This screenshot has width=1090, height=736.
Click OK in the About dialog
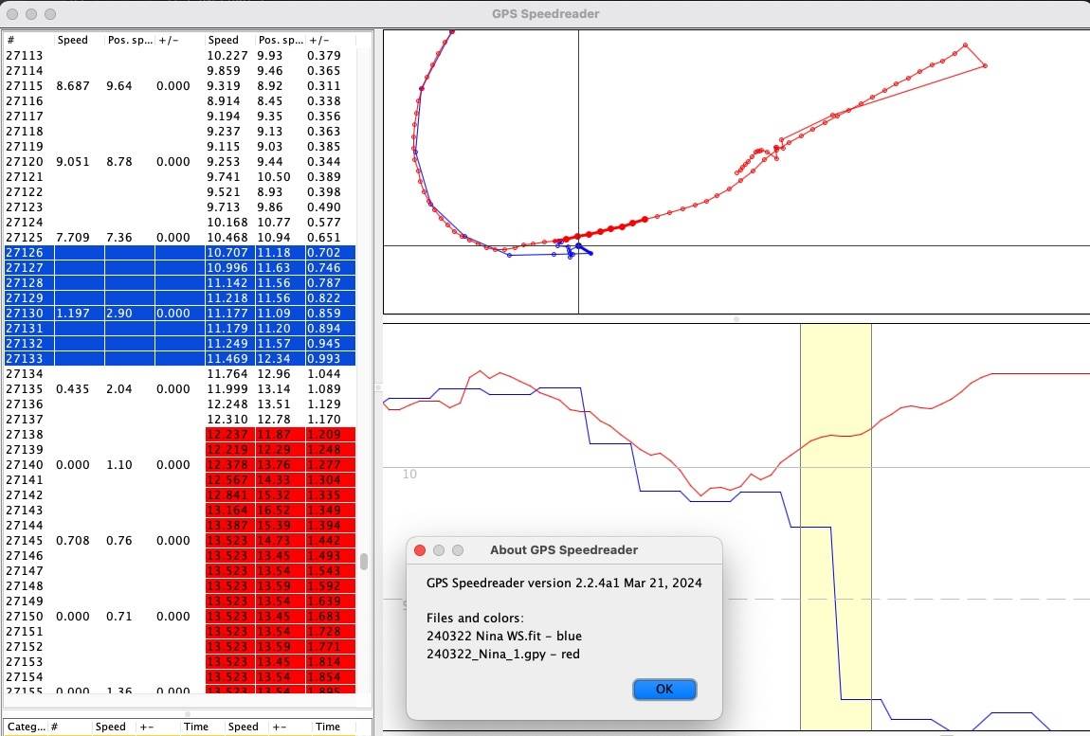coord(663,689)
